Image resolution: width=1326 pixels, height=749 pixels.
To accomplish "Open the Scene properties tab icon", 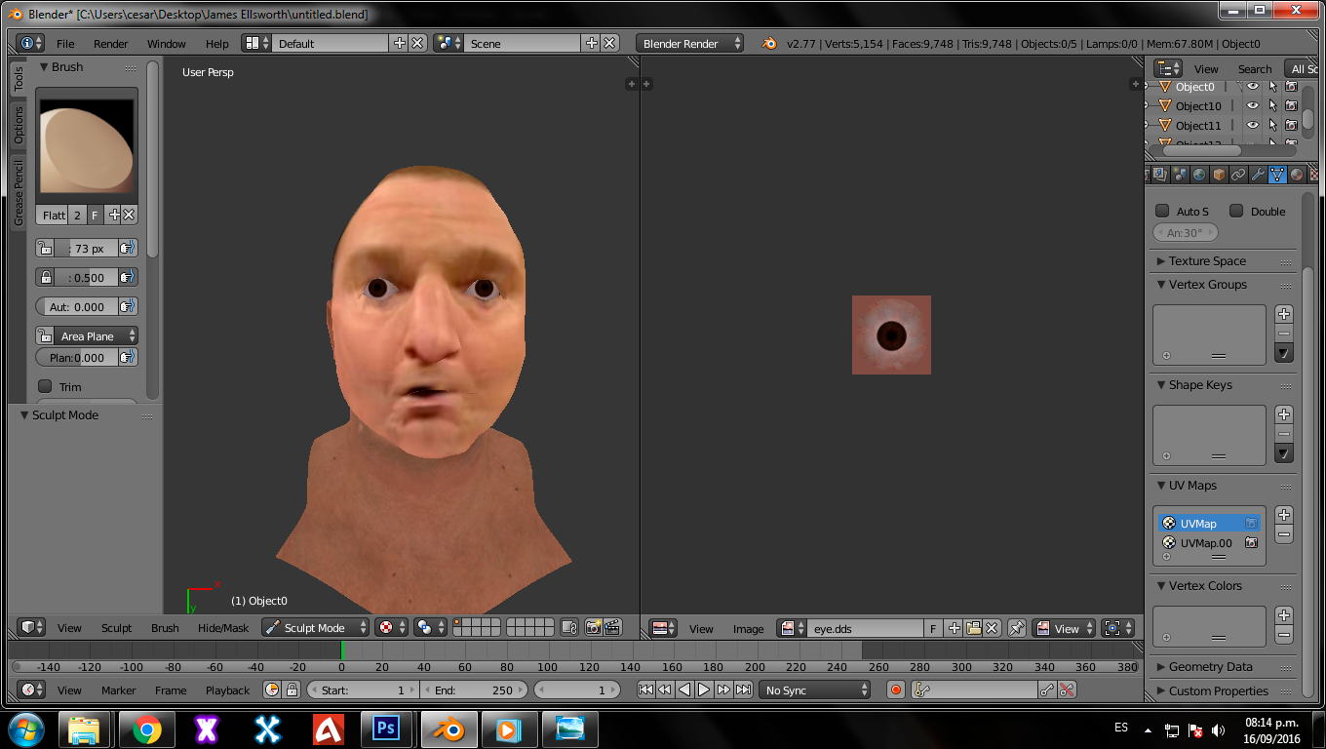I will [x=1181, y=175].
